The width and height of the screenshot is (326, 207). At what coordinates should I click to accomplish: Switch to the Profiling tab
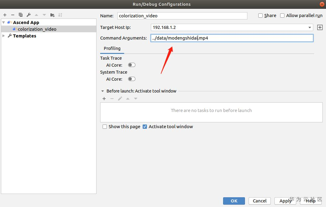click(x=112, y=48)
